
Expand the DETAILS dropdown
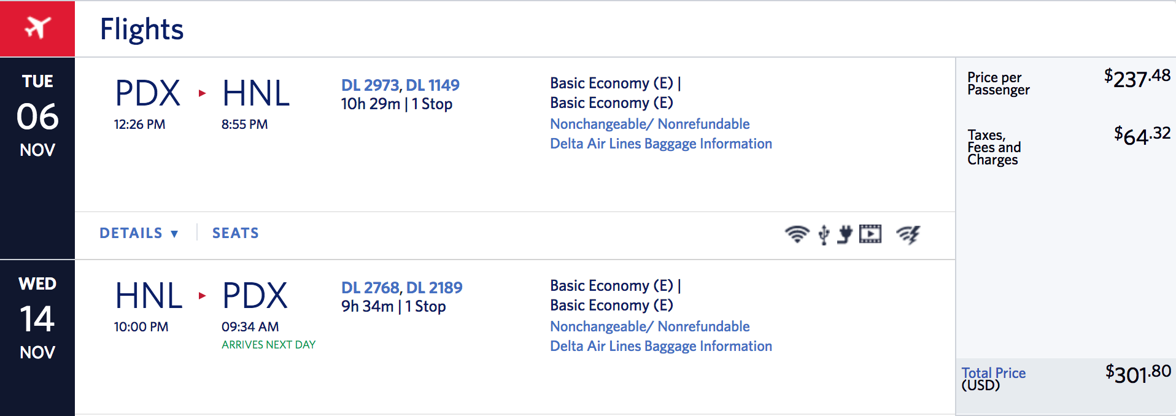[139, 233]
